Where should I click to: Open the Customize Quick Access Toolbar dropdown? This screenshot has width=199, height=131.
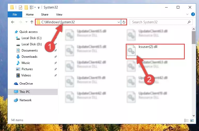pos(39,8)
